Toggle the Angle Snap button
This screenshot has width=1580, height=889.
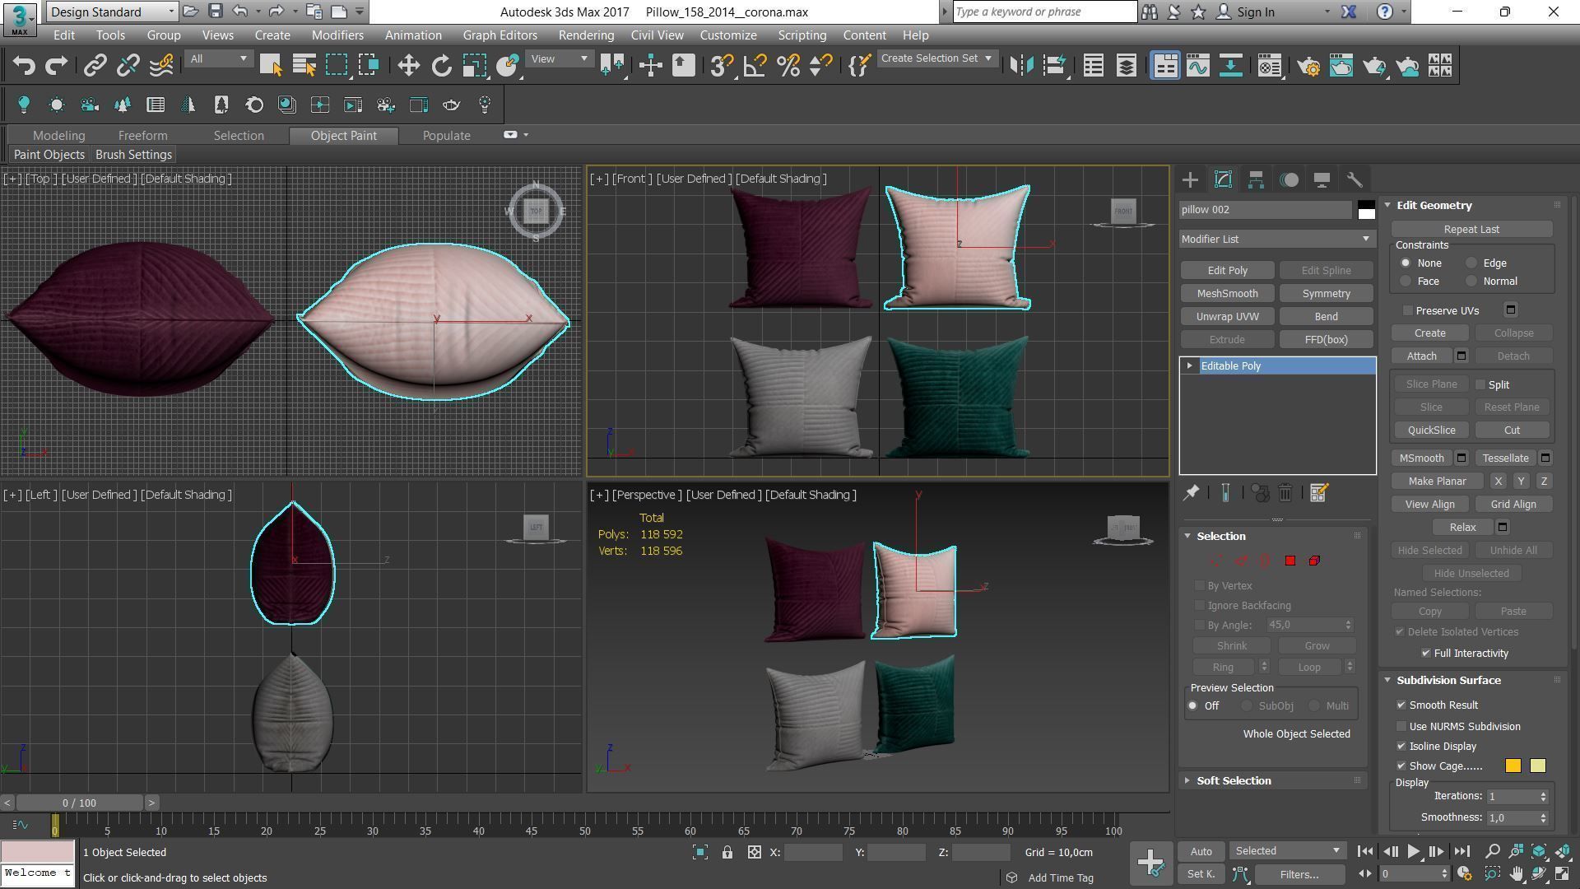[755, 66]
